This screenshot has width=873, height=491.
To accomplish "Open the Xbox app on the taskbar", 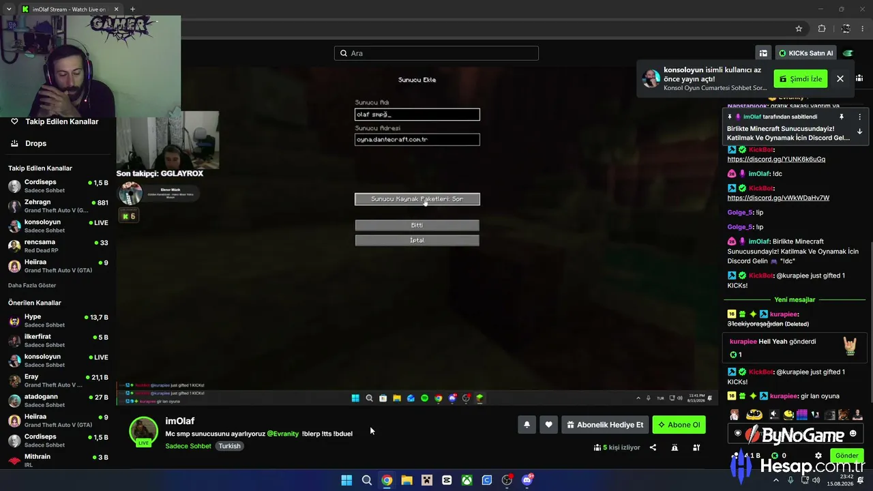I will click(x=467, y=480).
